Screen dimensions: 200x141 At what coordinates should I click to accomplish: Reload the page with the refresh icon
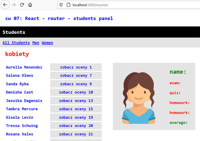pos(22,5)
